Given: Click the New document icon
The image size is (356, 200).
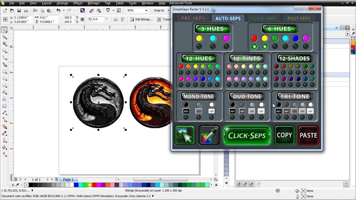Looking at the screenshot, I should 5,11.
